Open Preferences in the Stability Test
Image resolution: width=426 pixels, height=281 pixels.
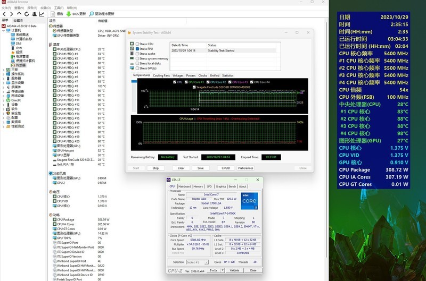[245, 168]
